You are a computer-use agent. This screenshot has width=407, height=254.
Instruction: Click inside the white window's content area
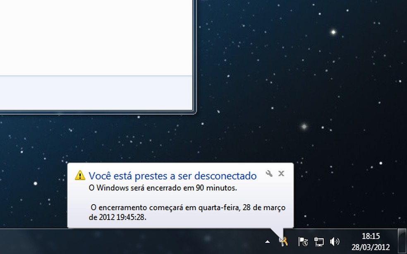[95, 49]
